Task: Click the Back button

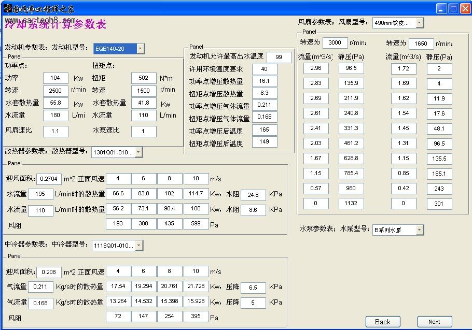Action: (382, 321)
